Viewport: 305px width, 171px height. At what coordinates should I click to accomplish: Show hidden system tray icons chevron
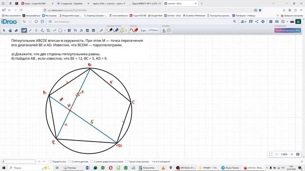pos(267,168)
